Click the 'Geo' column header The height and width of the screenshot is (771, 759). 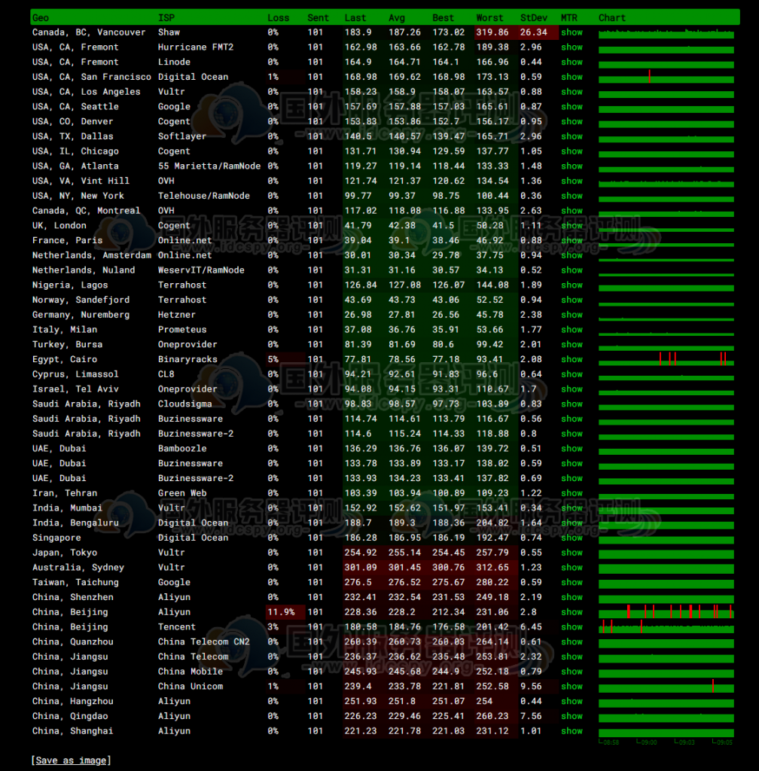click(41, 17)
